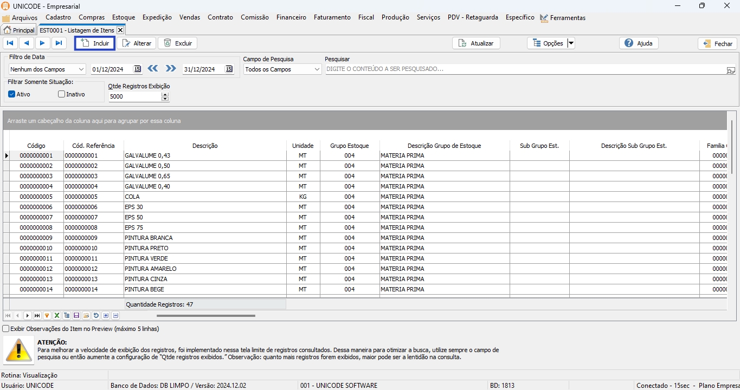Click the orange filter funnel icon
The height and width of the screenshot is (390, 740).
[x=47, y=316]
